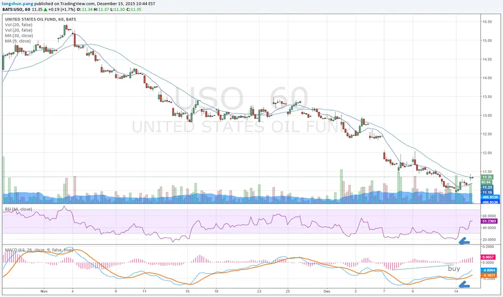Click the 15.00 price axis label
Screen dimensions: 503x297
(487, 40)
